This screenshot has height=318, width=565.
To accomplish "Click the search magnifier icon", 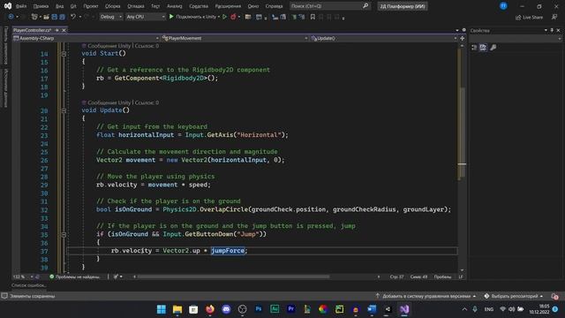I will pos(365,6).
